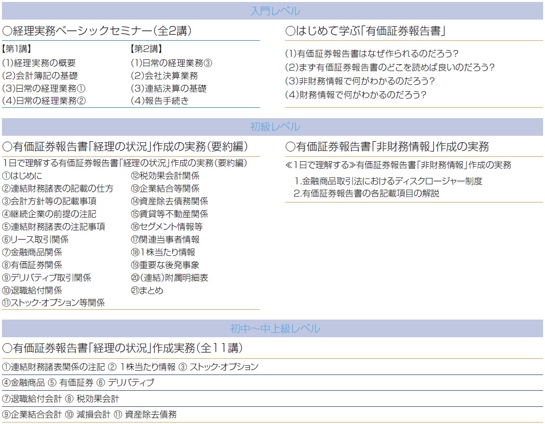Screen dimensions: 545x424
Task: Select ⑦金融商品関係
Action: pos(32,252)
